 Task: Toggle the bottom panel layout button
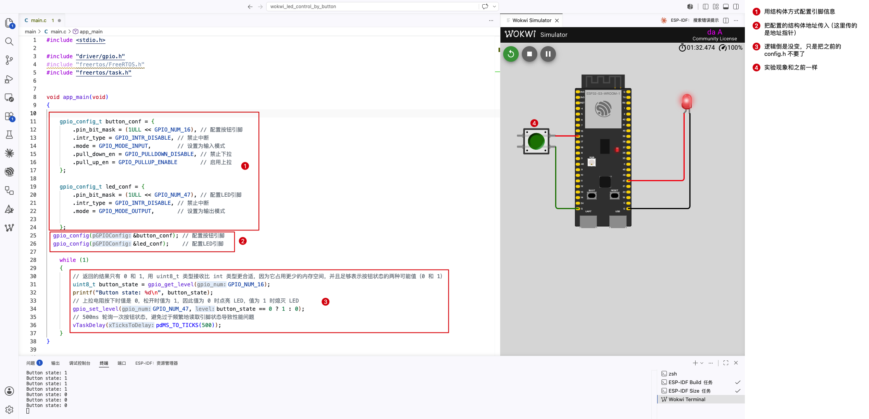(726, 7)
